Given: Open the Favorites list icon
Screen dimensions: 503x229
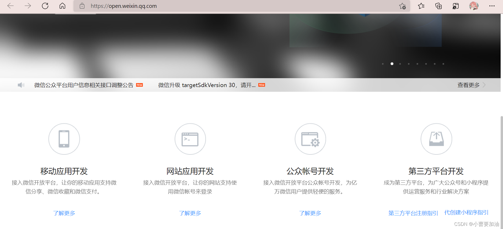Looking at the screenshot, I should 421,6.
